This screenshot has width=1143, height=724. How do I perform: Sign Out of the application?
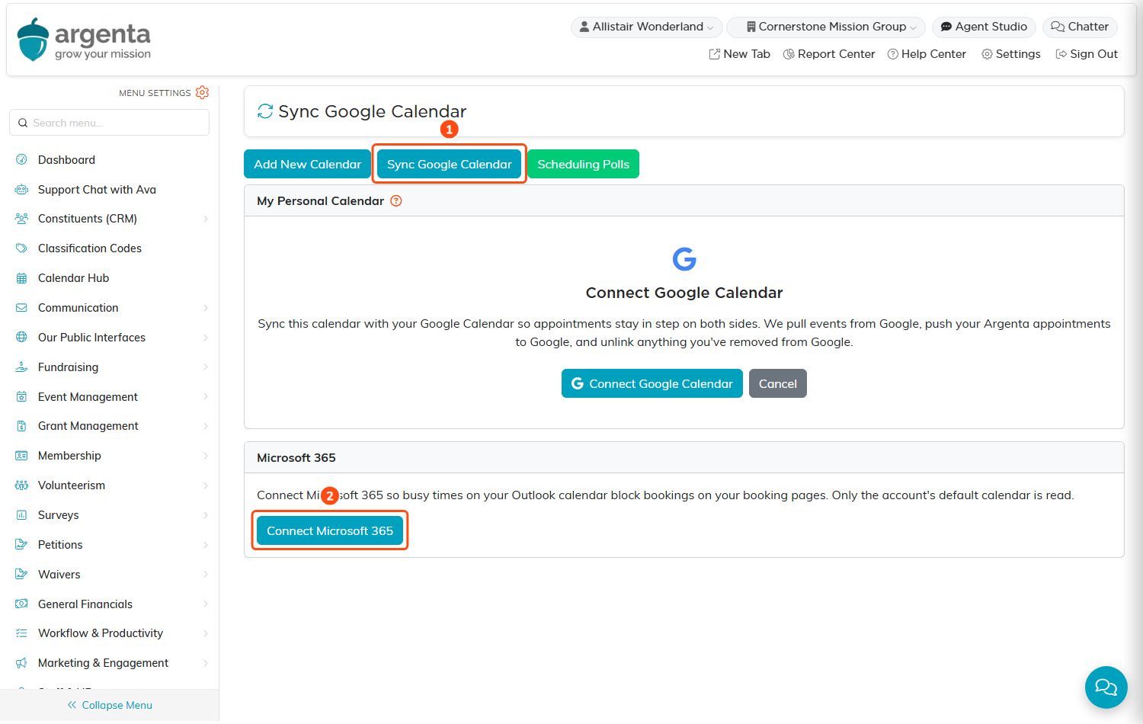coord(1087,54)
